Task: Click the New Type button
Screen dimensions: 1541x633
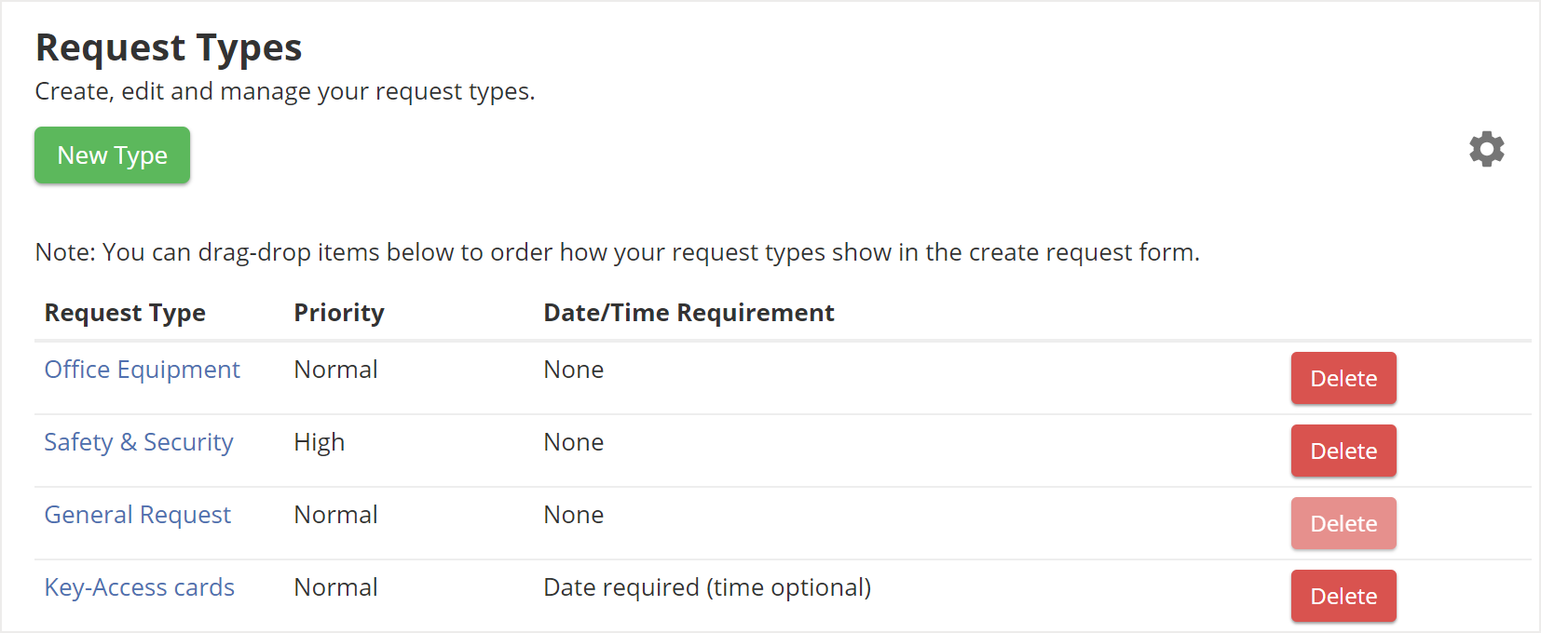Action: pos(112,155)
